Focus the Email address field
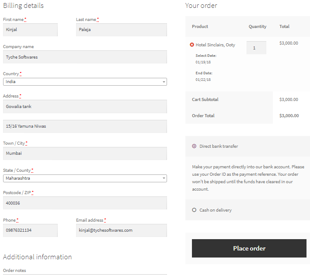 [x=121, y=230]
